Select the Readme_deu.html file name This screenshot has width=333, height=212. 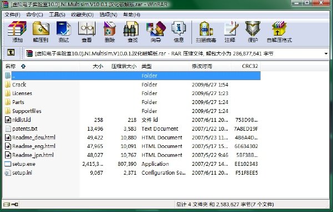[x=34, y=137]
